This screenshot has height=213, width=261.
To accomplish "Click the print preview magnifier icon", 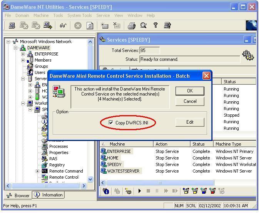I will point(143,25).
